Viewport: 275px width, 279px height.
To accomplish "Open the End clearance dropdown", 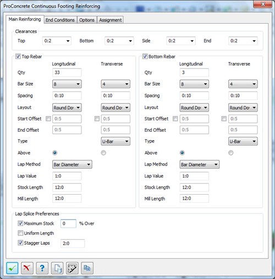I will (243, 41).
